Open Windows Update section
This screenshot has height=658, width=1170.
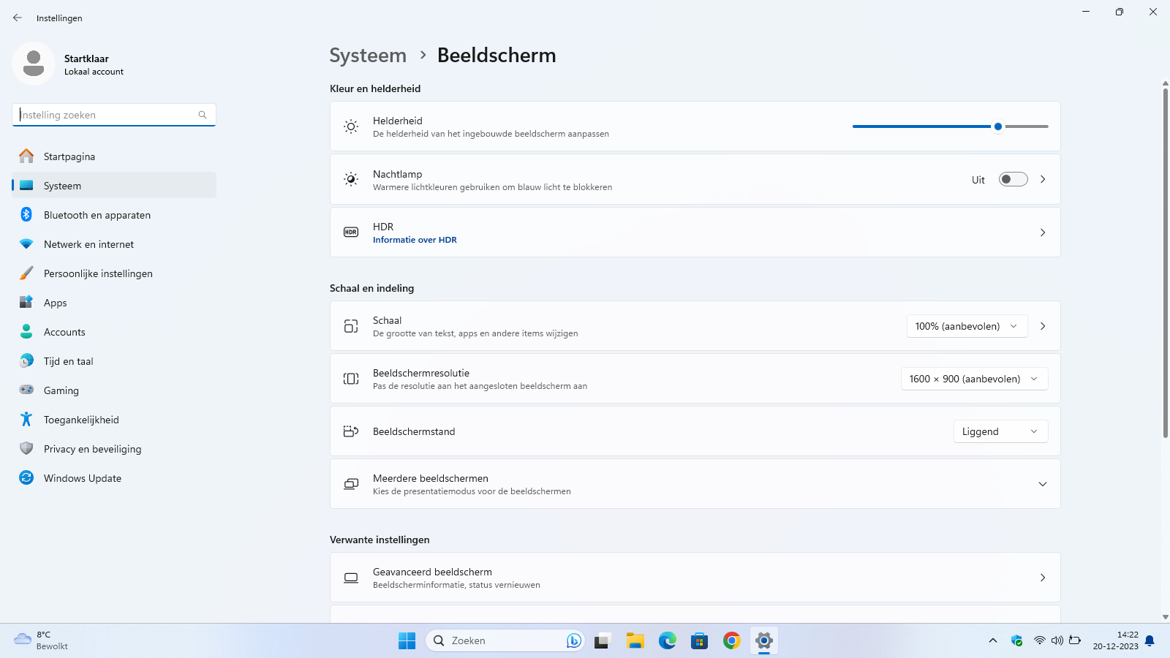(x=82, y=478)
